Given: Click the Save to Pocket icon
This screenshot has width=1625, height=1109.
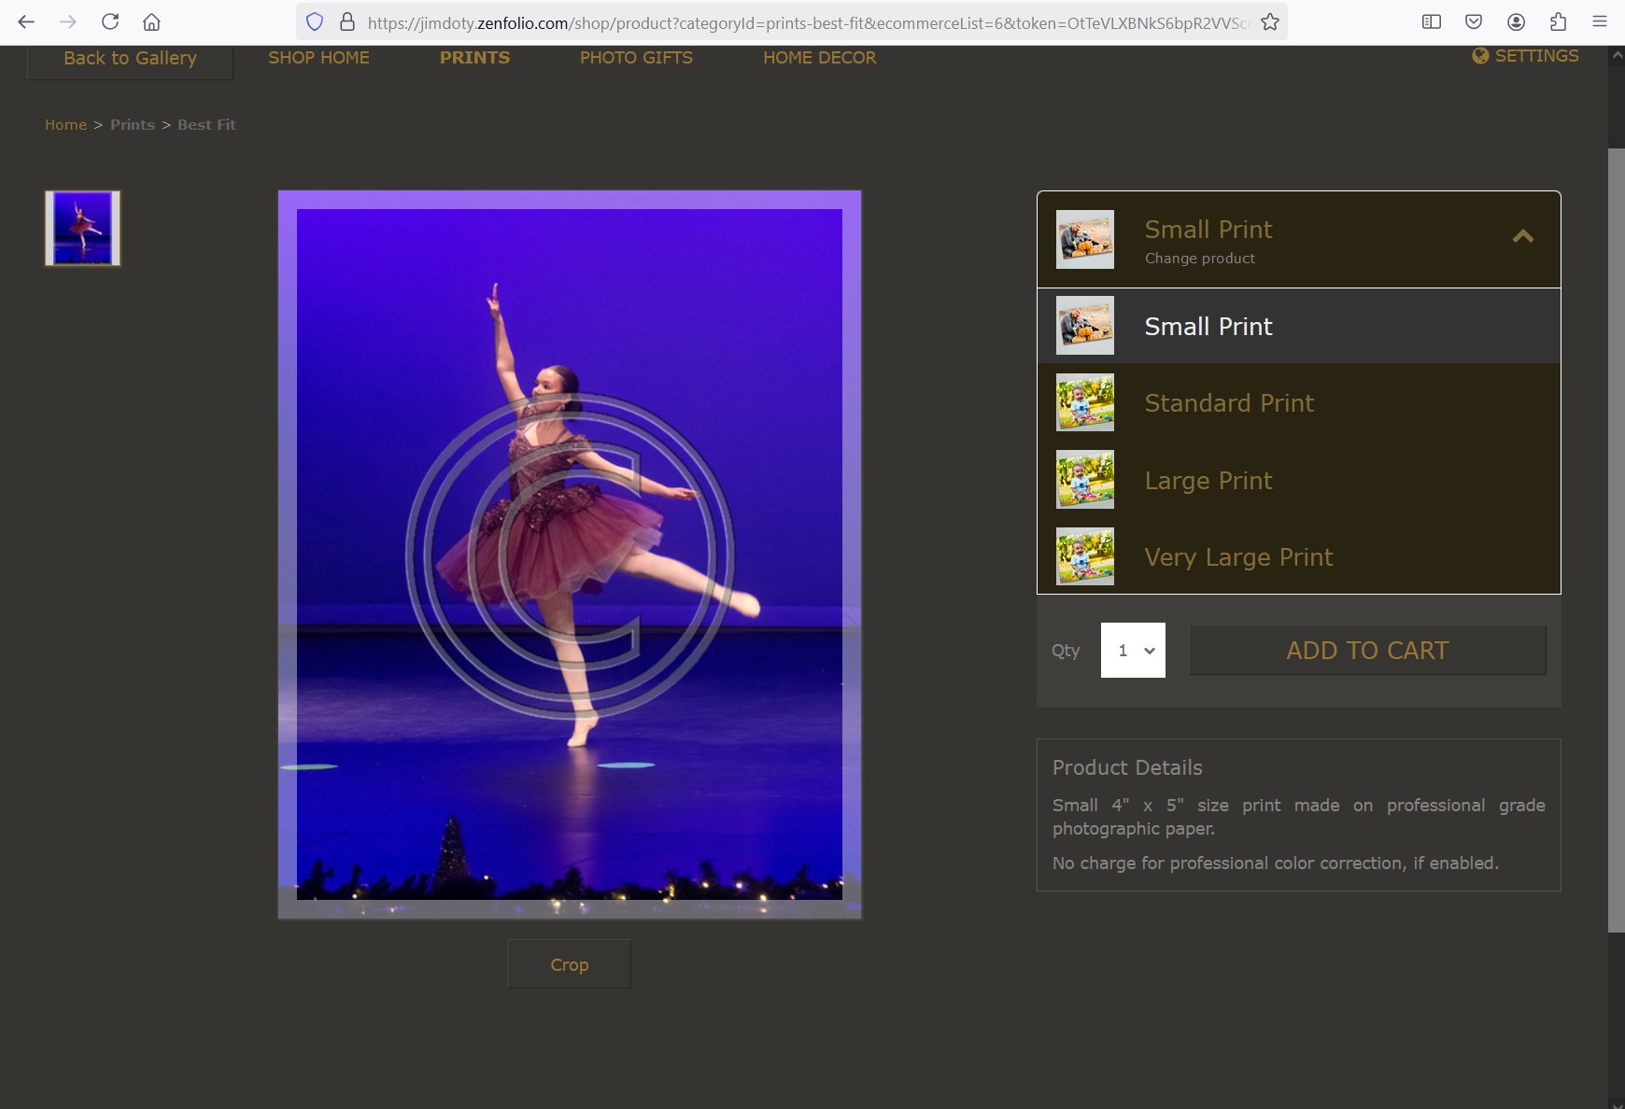Looking at the screenshot, I should 1474,21.
